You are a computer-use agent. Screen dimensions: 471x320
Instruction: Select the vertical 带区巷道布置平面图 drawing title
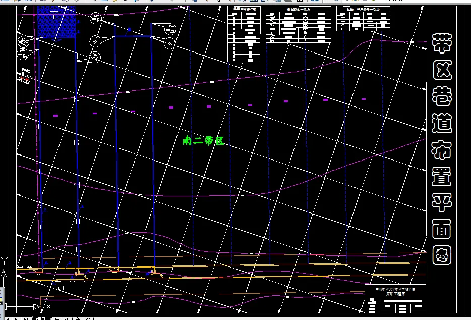[442, 148]
